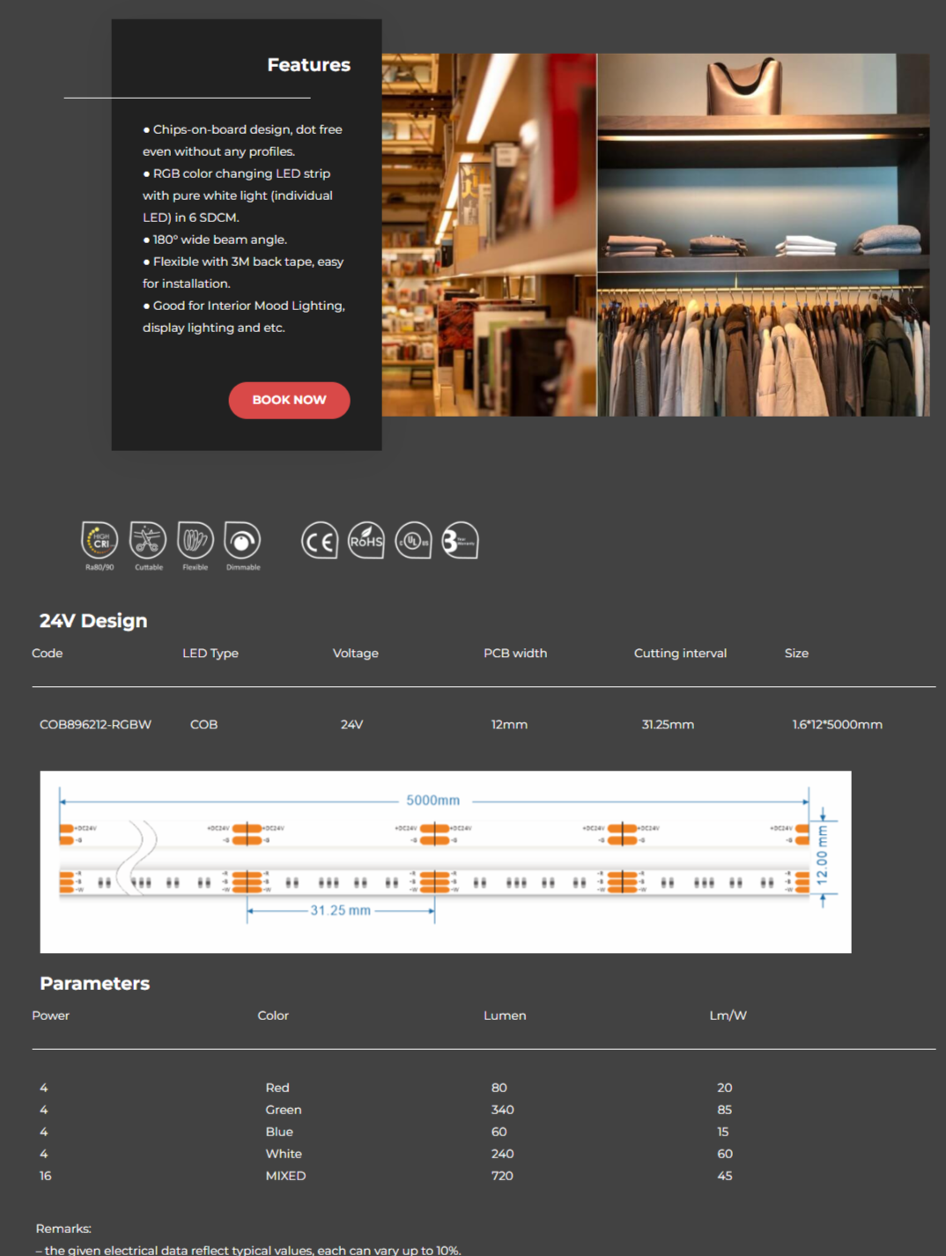Click the Parameters section heading

[x=94, y=984]
